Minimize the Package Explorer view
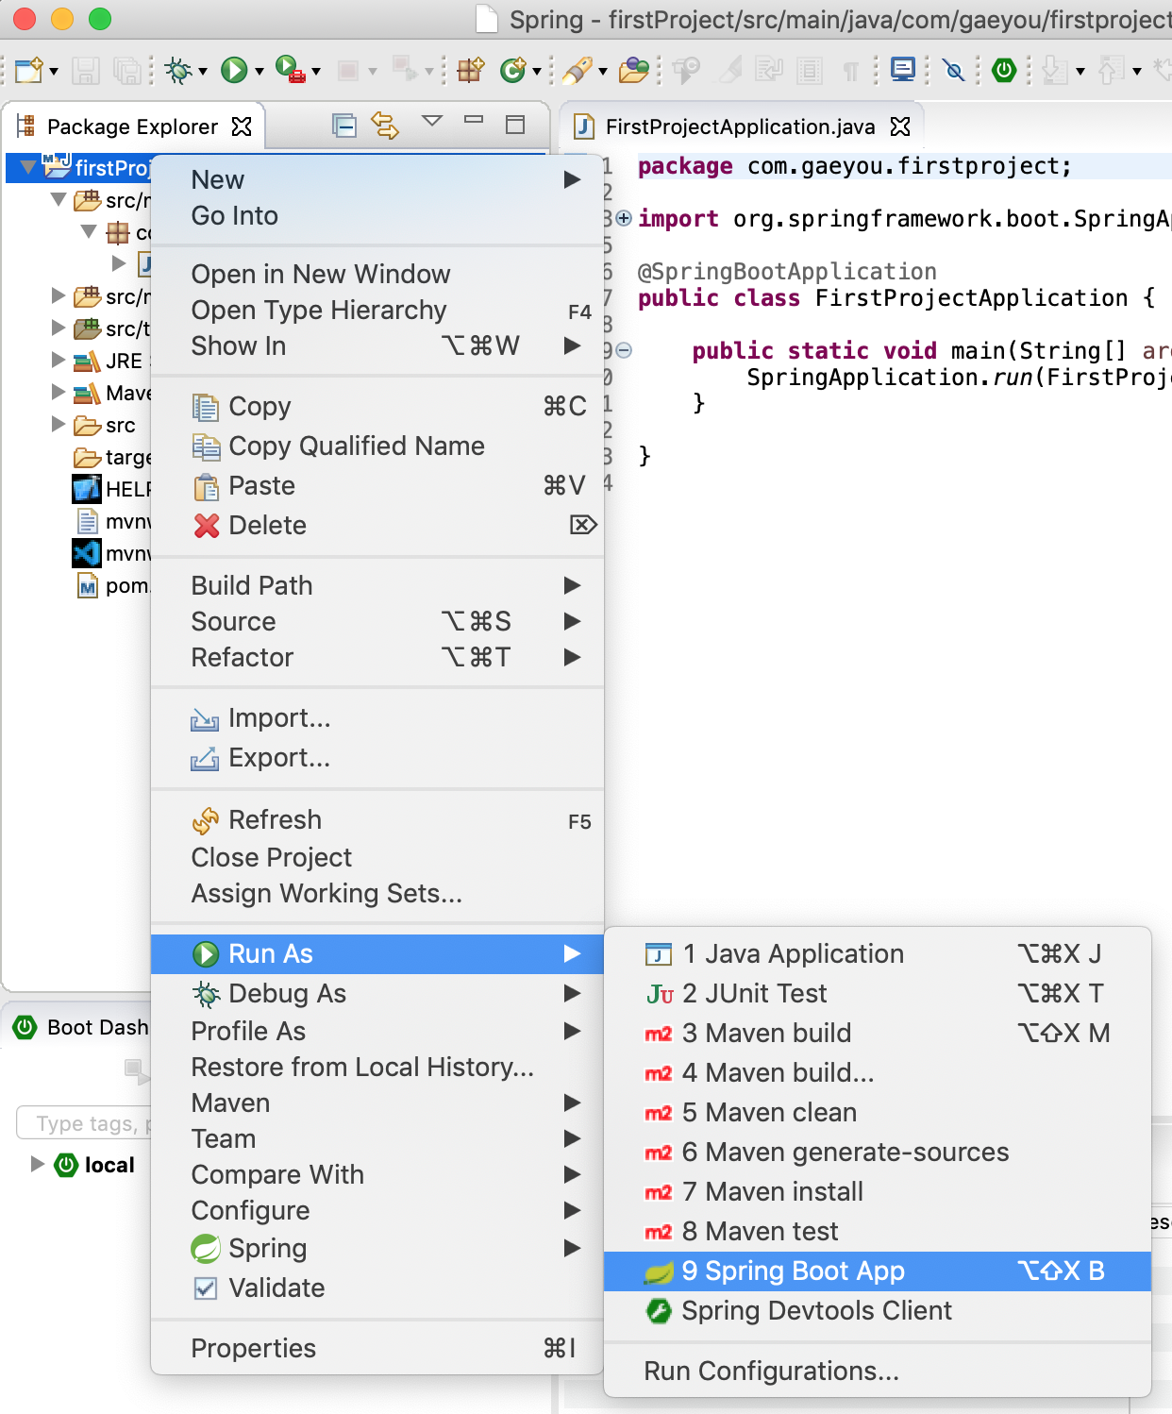The image size is (1172, 1414). pos(474,121)
